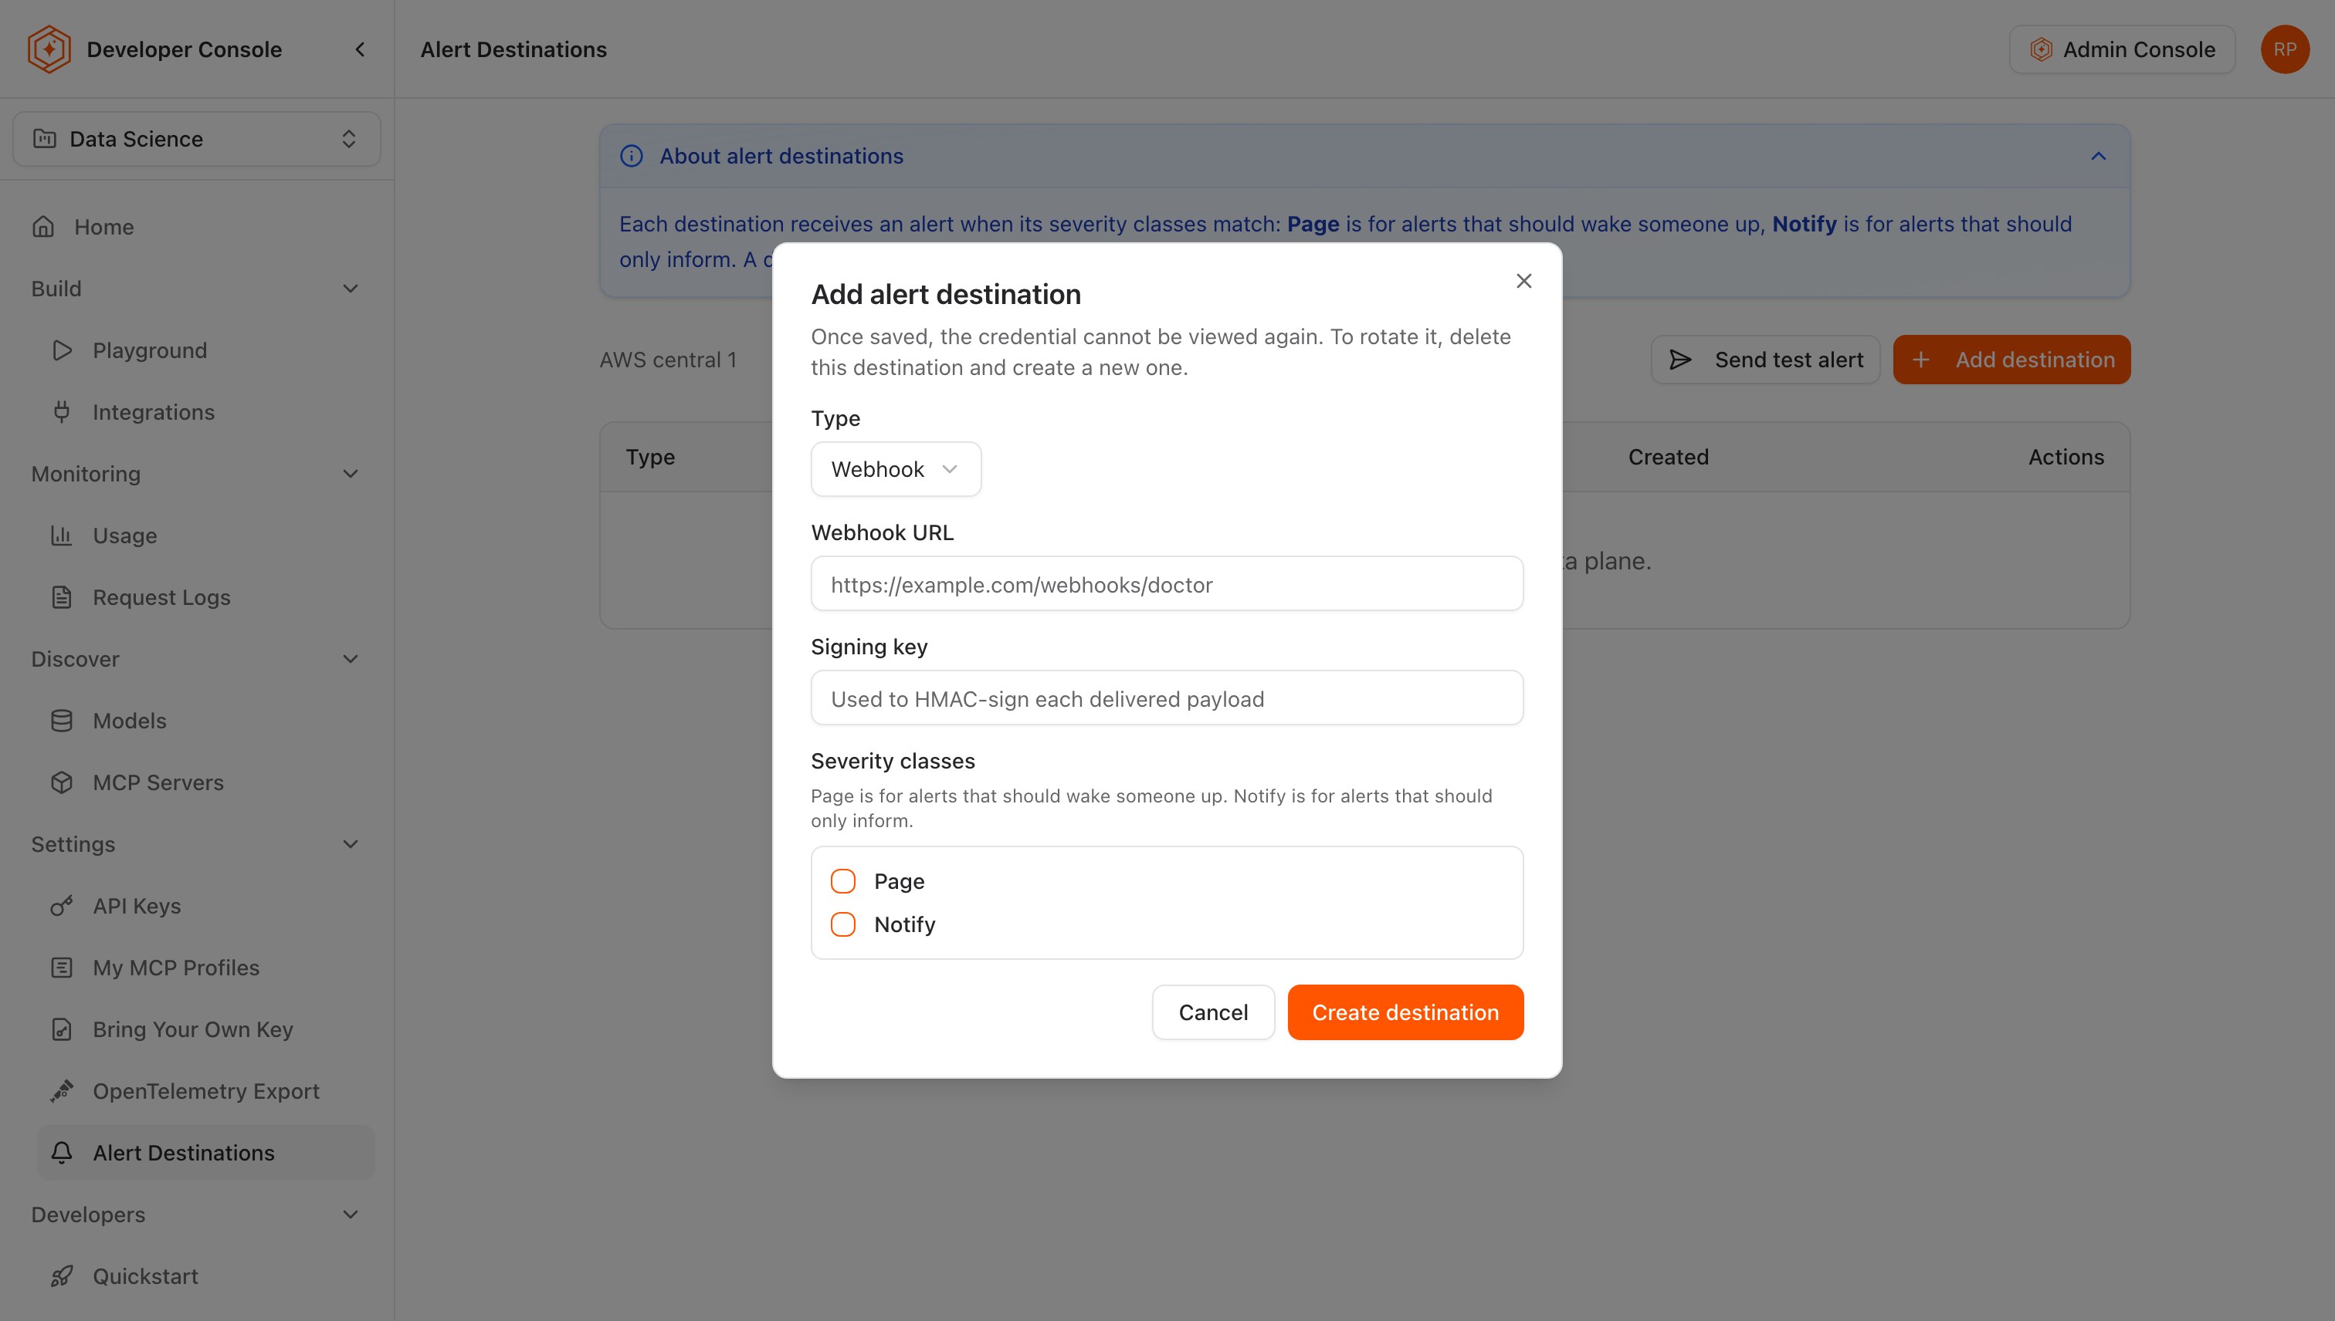Click the Create destination button

[x=1405, y=1012]
